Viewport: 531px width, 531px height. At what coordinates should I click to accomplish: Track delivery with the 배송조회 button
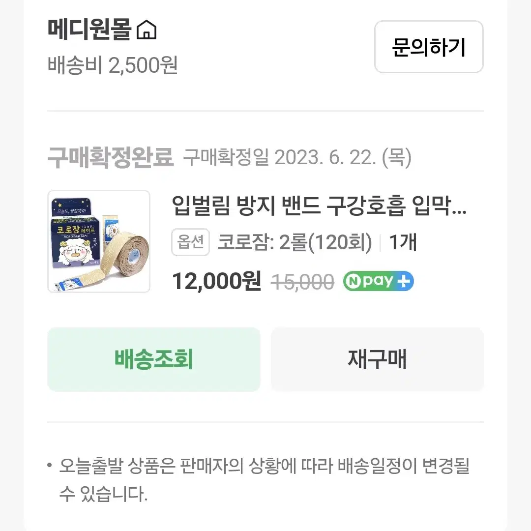click(154, 359)
